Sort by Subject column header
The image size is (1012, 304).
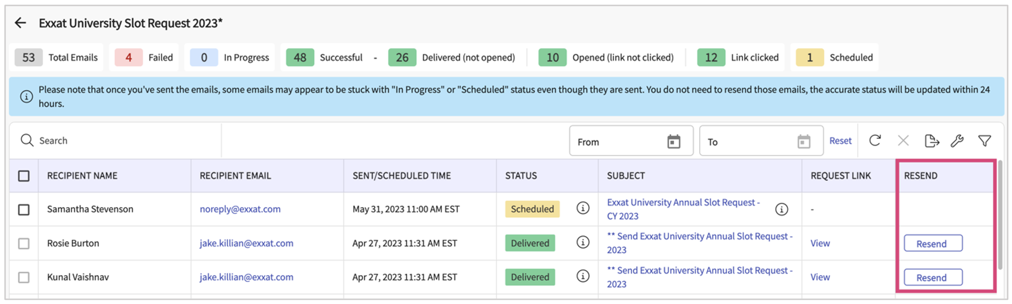click(x=626, y=176)
